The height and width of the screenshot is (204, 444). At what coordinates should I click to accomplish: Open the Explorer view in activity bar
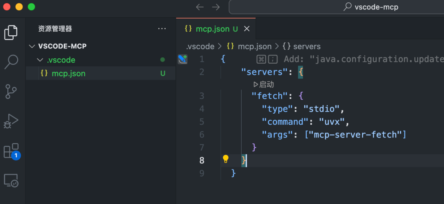pyautogui.click(x=11, y=32)
